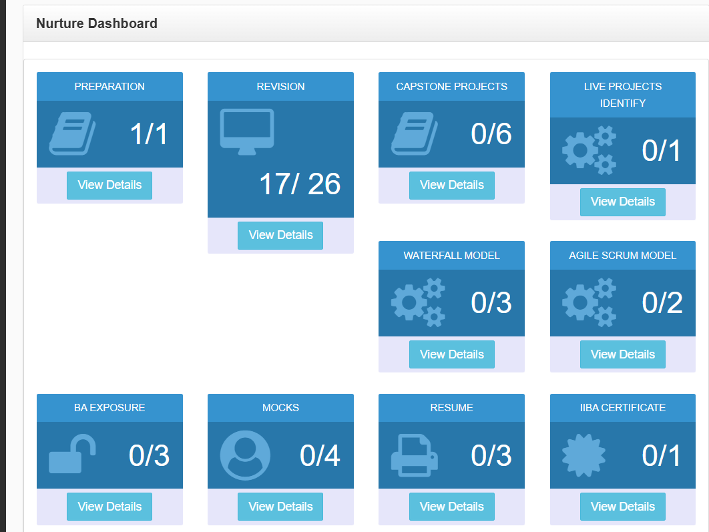Viewport: 709px width, 532px height.
Task: Click the gears icon in Agile Scrum Model
Action: (589, 303)
